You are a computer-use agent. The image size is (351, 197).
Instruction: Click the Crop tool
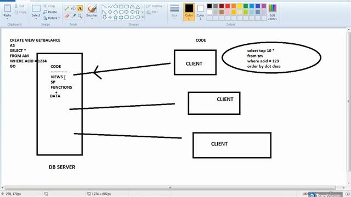coord(49,6)
